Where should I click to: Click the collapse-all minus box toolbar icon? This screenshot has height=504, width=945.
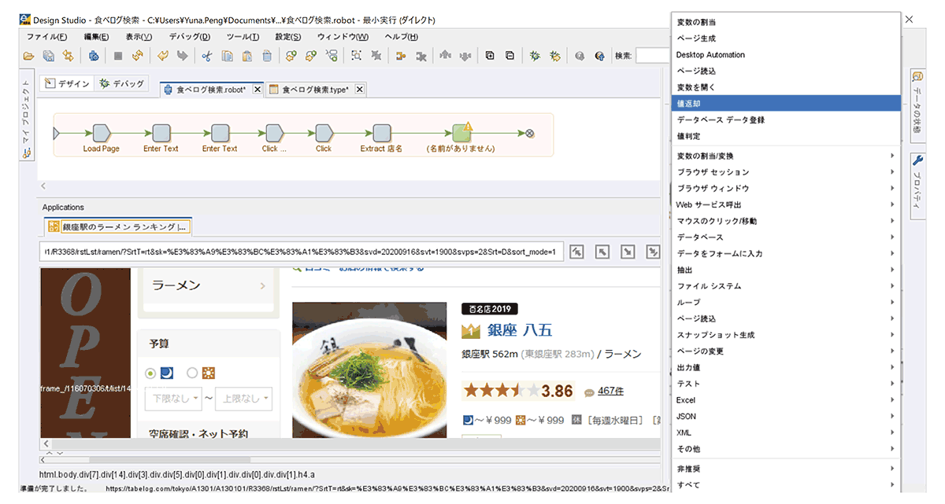tap(510, 56)
